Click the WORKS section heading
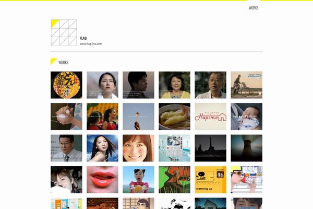The width and height of the screenshot is (313, 209). pos(63,62)
